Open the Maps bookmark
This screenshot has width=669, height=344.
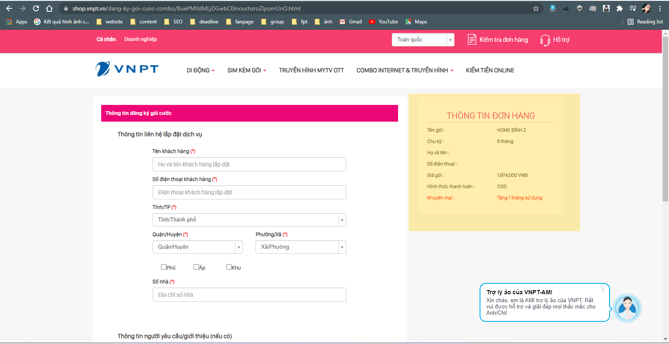[x=416, y=22]
